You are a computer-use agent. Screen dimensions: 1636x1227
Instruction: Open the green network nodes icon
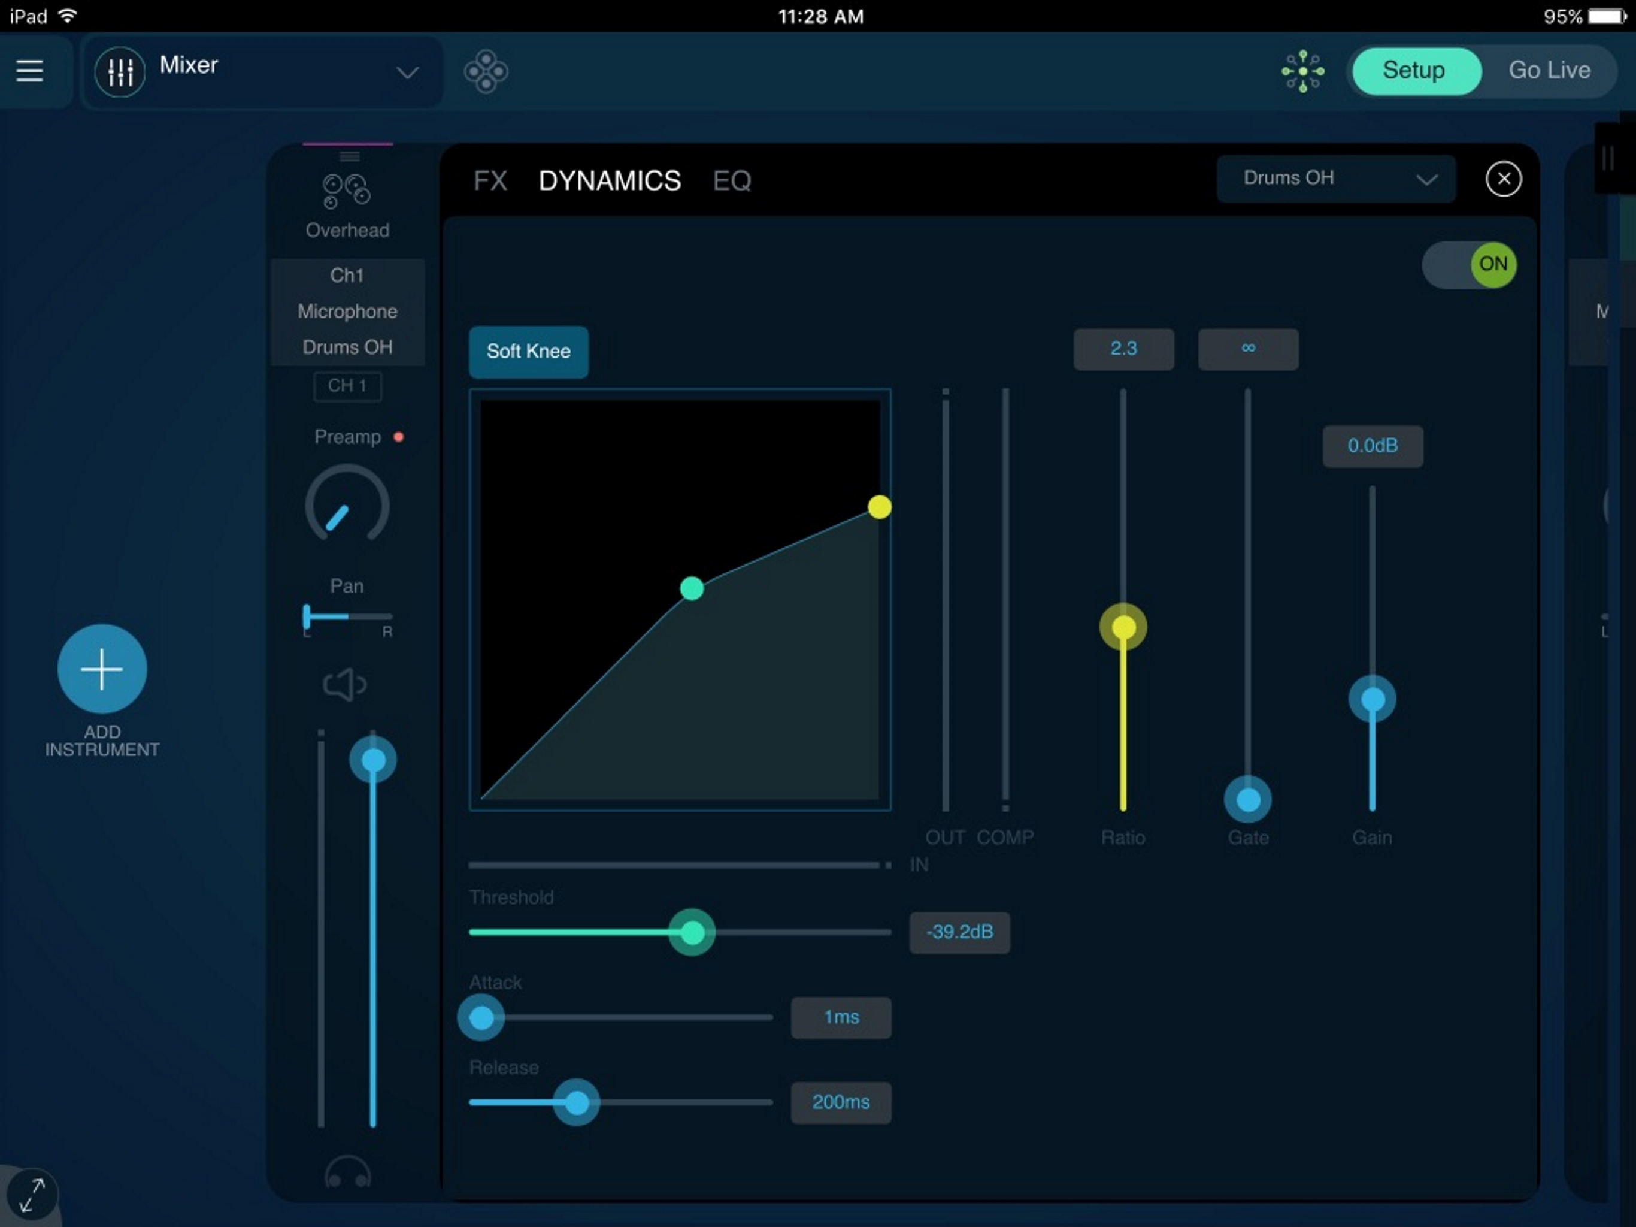(1302, 71)
